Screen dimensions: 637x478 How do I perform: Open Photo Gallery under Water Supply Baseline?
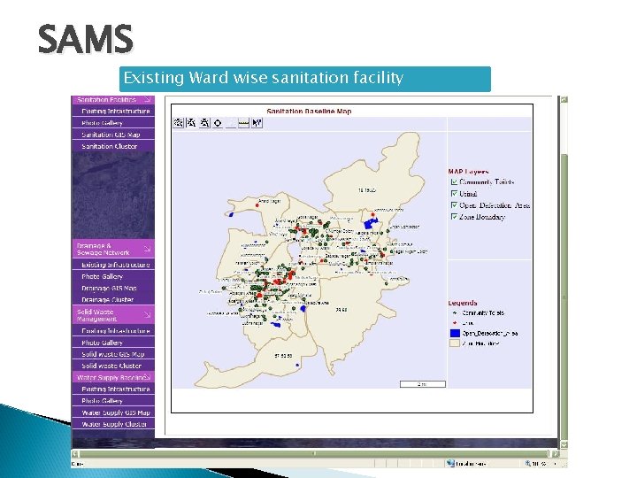click(113, 401)
